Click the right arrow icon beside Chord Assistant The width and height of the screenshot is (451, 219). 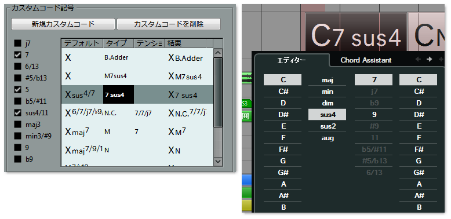(x=429, y=59)
